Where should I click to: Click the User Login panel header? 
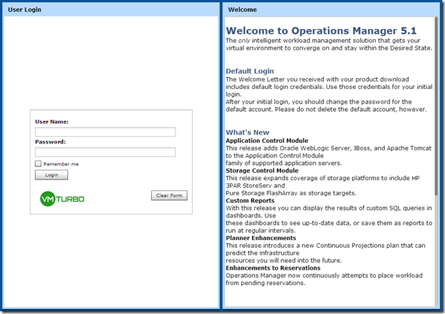pyautogui.click(x=111, y=10)
